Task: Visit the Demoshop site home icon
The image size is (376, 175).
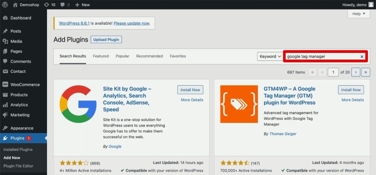Action: 15,5
